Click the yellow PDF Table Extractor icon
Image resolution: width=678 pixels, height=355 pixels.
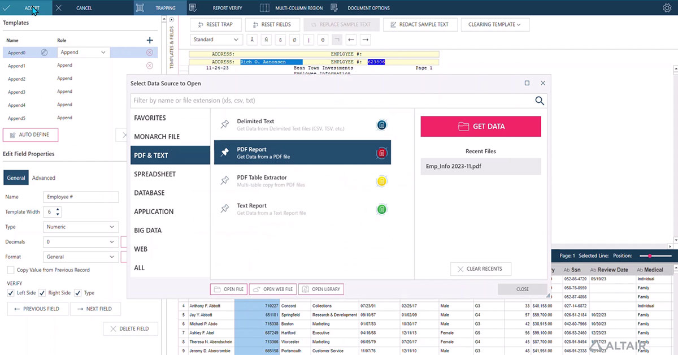[382, 181]
